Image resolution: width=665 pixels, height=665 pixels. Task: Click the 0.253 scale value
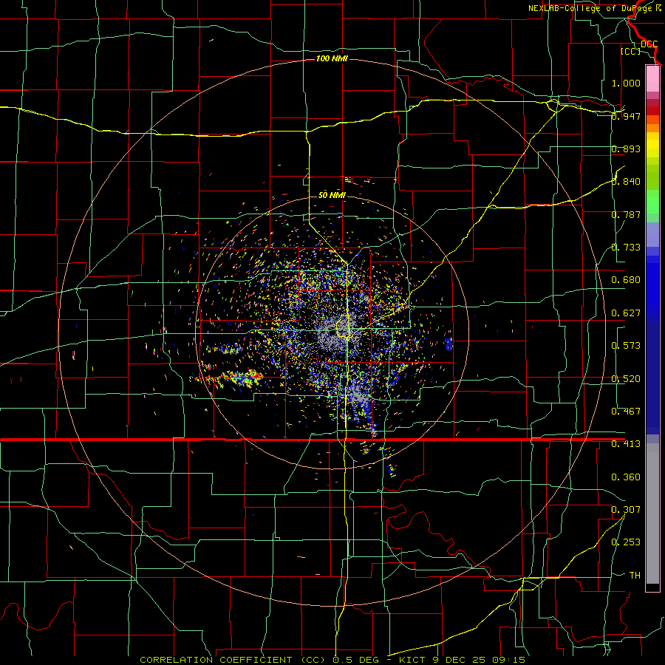[x=626, y=542]
